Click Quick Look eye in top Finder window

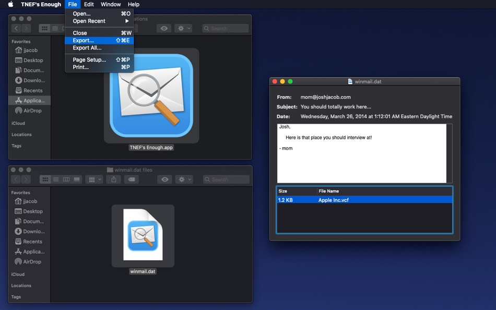(x=164, y=28)
